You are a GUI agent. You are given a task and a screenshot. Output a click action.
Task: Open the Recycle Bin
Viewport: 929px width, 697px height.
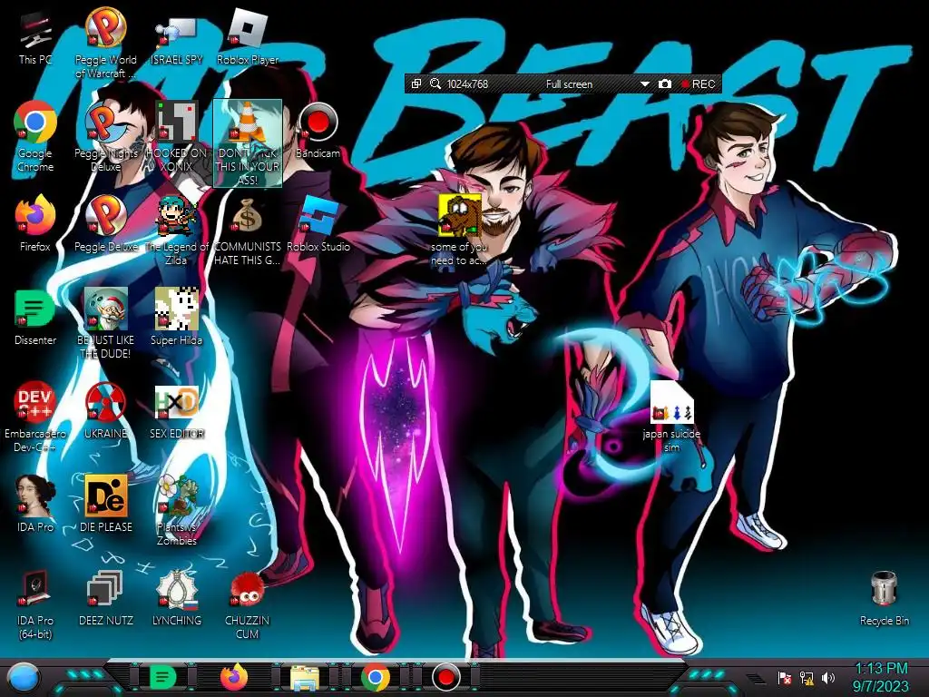click(884, 599)
